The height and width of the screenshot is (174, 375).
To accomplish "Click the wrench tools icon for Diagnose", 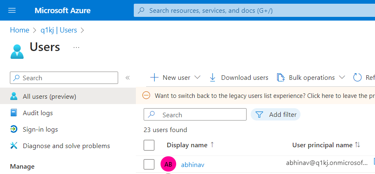I will pos(14,146).
